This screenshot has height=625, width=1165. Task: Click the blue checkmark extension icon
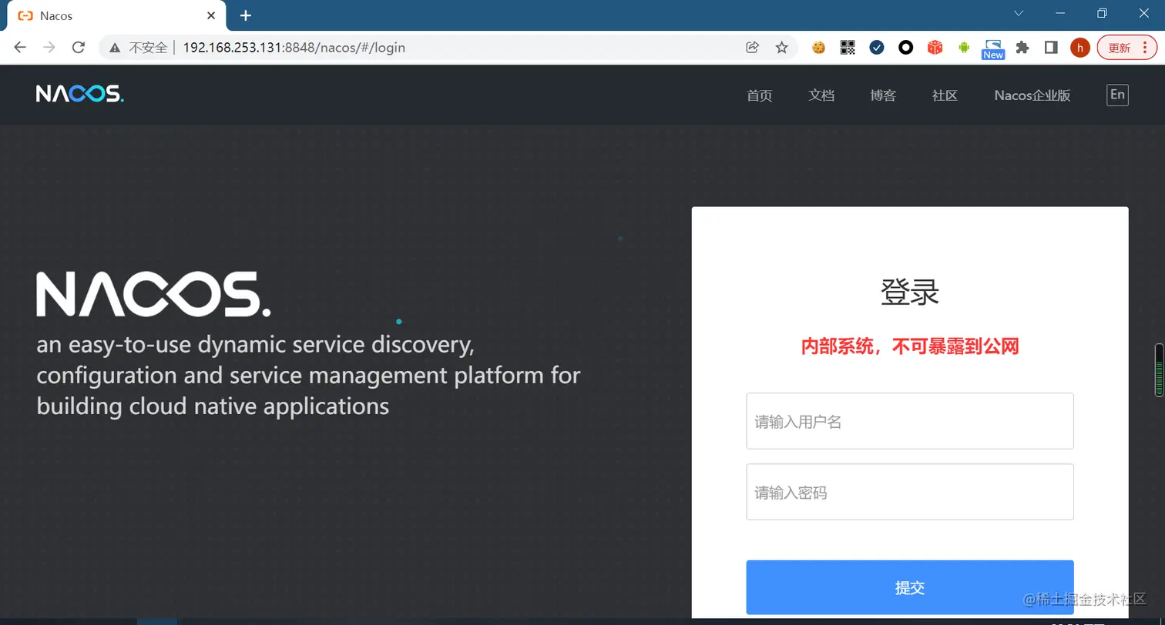tap(877, 48)
